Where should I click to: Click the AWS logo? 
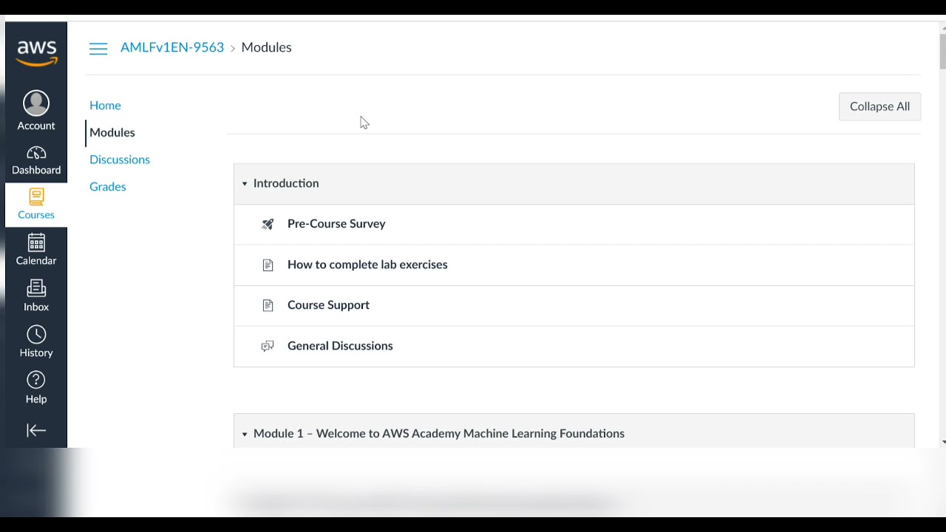click(x=36, y=52)
